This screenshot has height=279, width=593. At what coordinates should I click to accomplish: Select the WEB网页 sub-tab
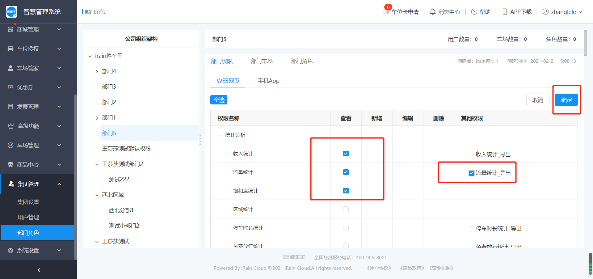(x=228, y=81)
